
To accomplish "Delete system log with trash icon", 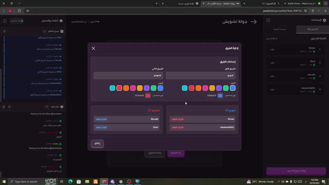I will 4,31.
